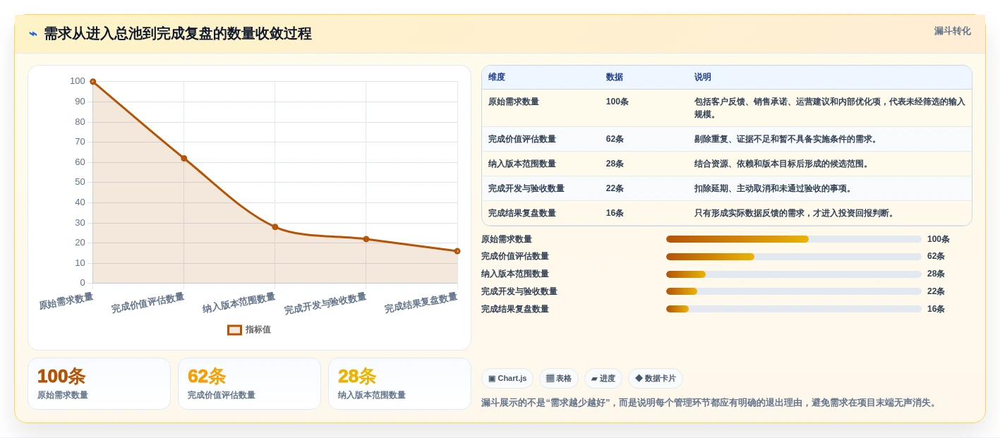Click the chart data point at 16
The image size is (1000, 438).
click(x=457, y=251)
